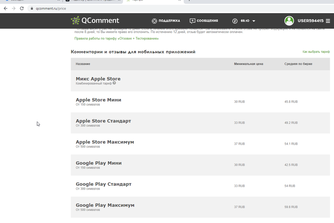This screenshot has height=223, width=334.
Task: Click the green user avatar icon
Action: click(289, 21)
